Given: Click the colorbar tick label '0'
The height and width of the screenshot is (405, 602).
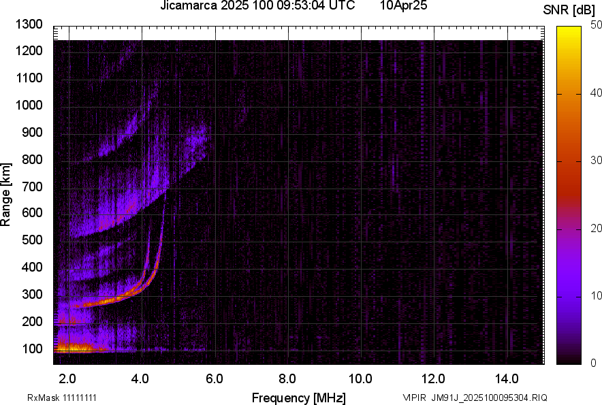Looking at the screenshot, I should coord(594,363).
